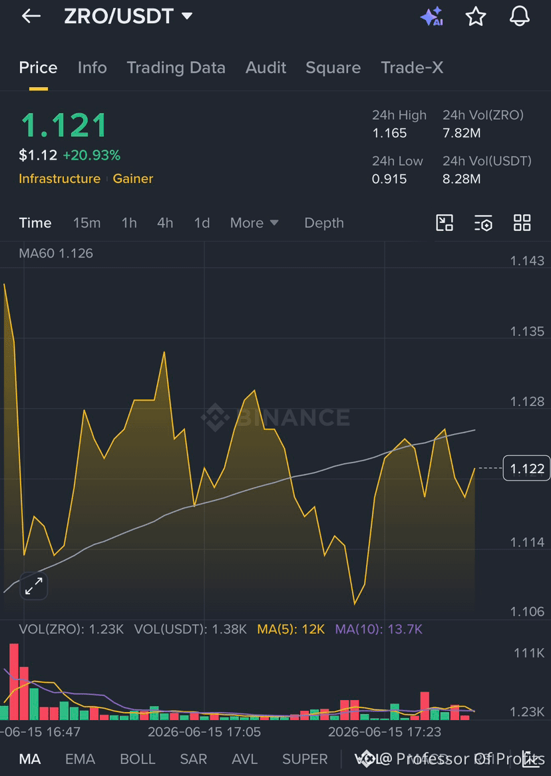This screenshot has width=551, height=776.
Task: Switch to the Info tab
Action: pos(92,68)
